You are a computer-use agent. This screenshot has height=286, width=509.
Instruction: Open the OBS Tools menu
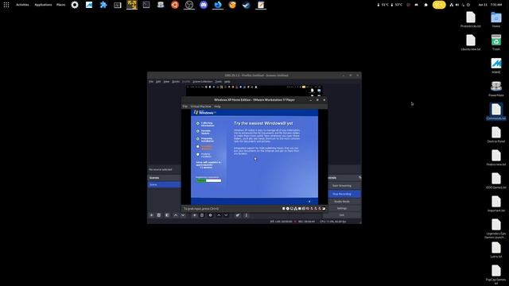point(219,82)
